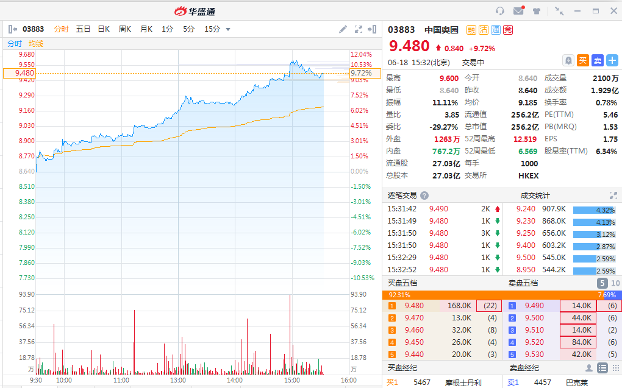Open customer service headset icon
622x388 pixels.
click(500, 11)
